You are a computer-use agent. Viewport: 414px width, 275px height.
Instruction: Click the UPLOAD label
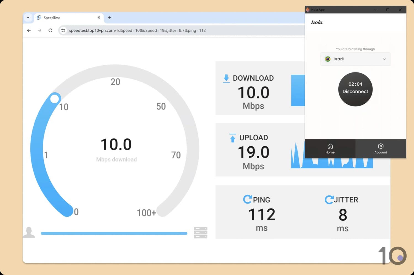tap(253, 137)
